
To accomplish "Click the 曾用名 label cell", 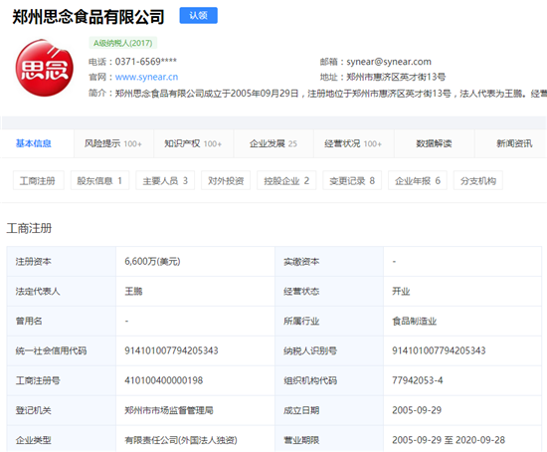I will pyautogui.click(x=62, y=321).
